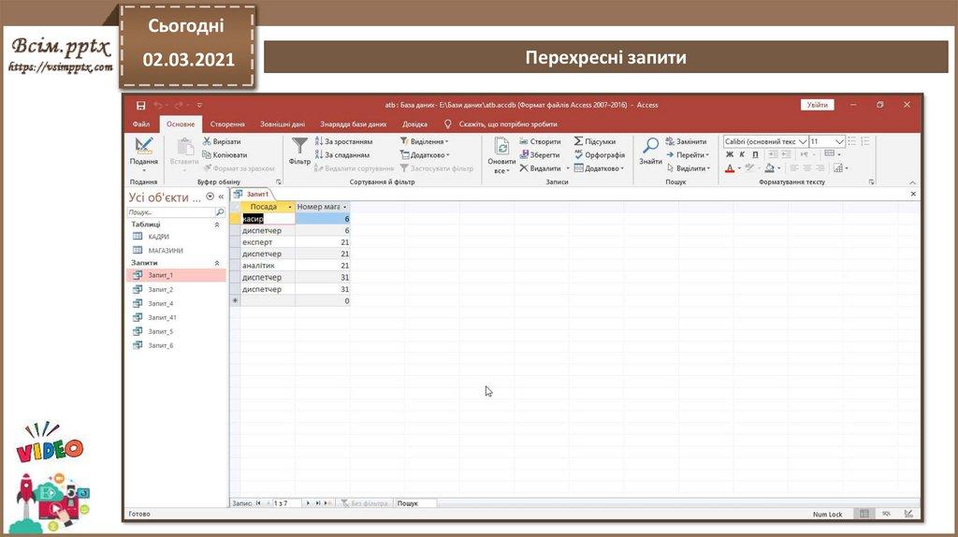Open the font name dropdown Calibri
This screenshot has height=537, width=958.
[803, 141]
